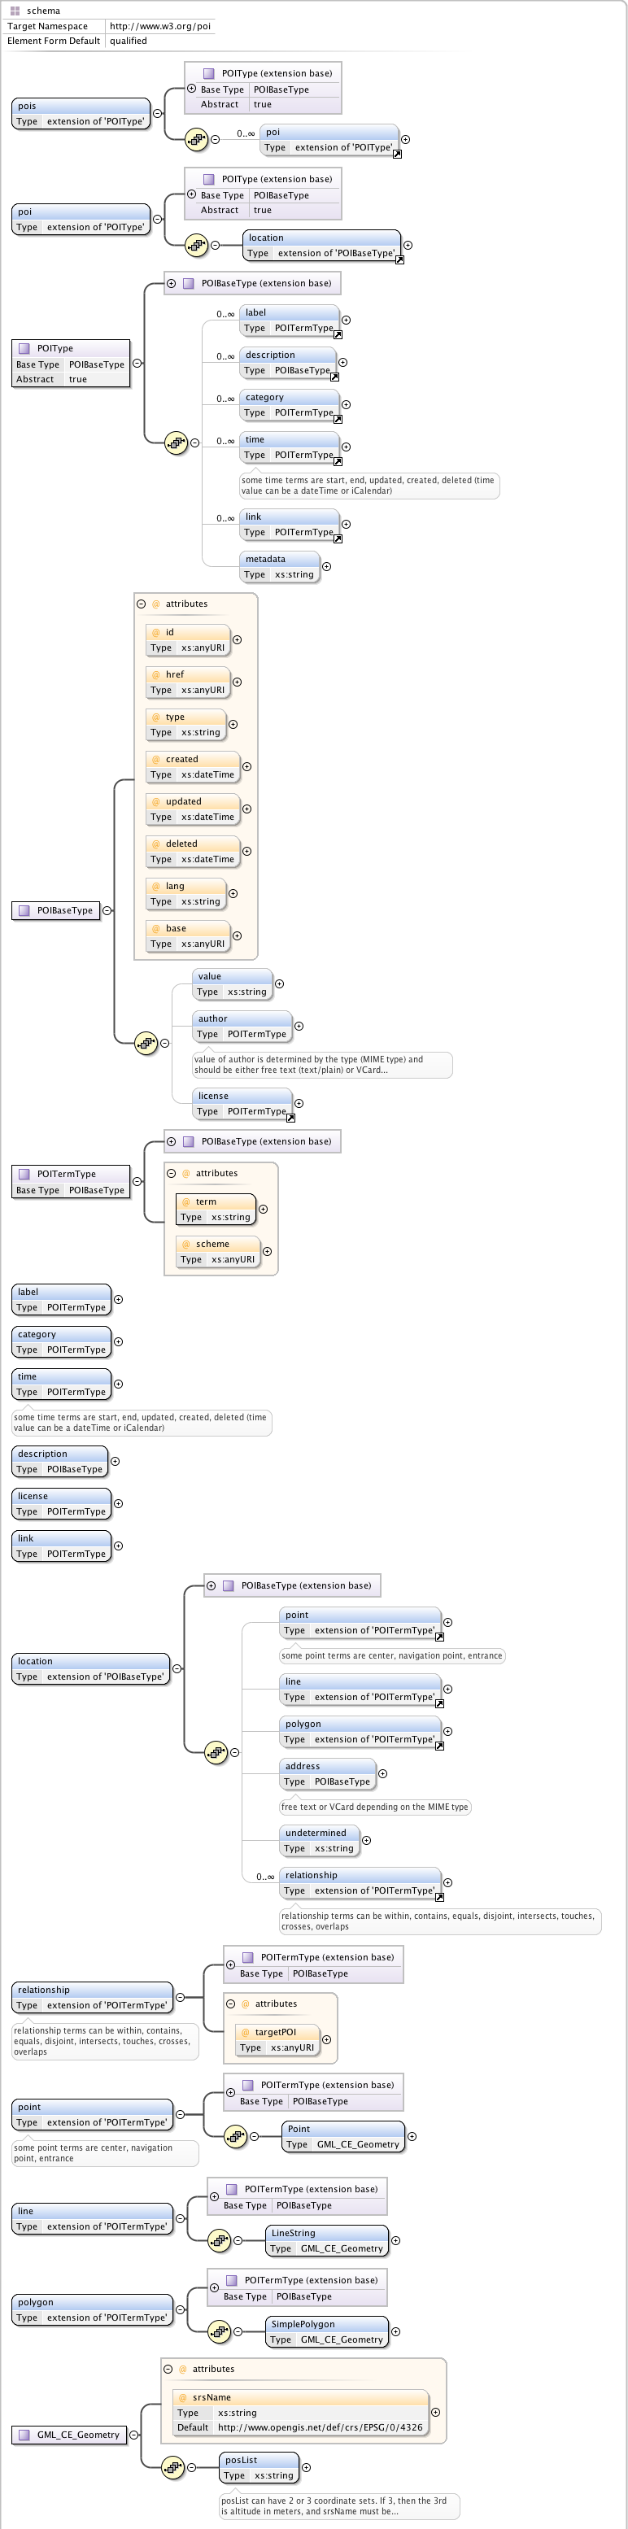628x2529 pixels.
Task: Click the sequence icon before the SimplePolygon element
Action: (x=219, y=2331)
